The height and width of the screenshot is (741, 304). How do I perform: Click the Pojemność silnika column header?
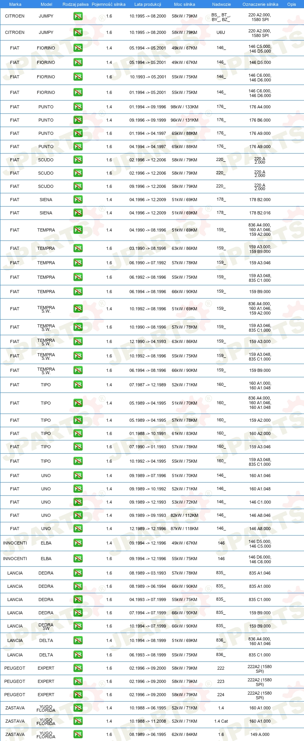click(x=109, y=4)
